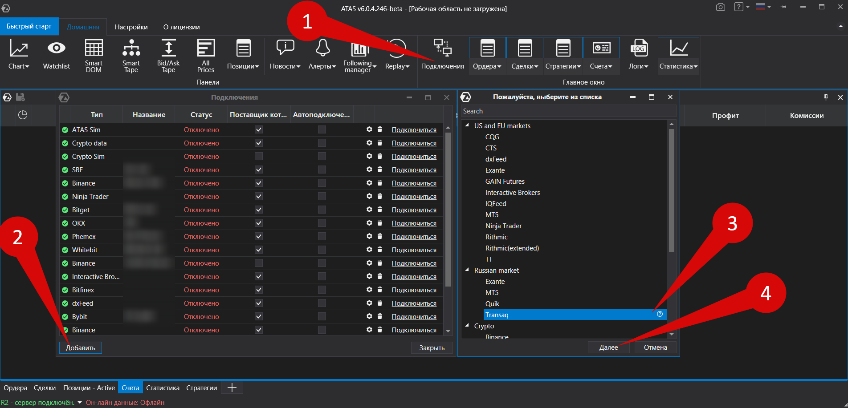Open the О лицензии ribbon tab

pos(182,27)
